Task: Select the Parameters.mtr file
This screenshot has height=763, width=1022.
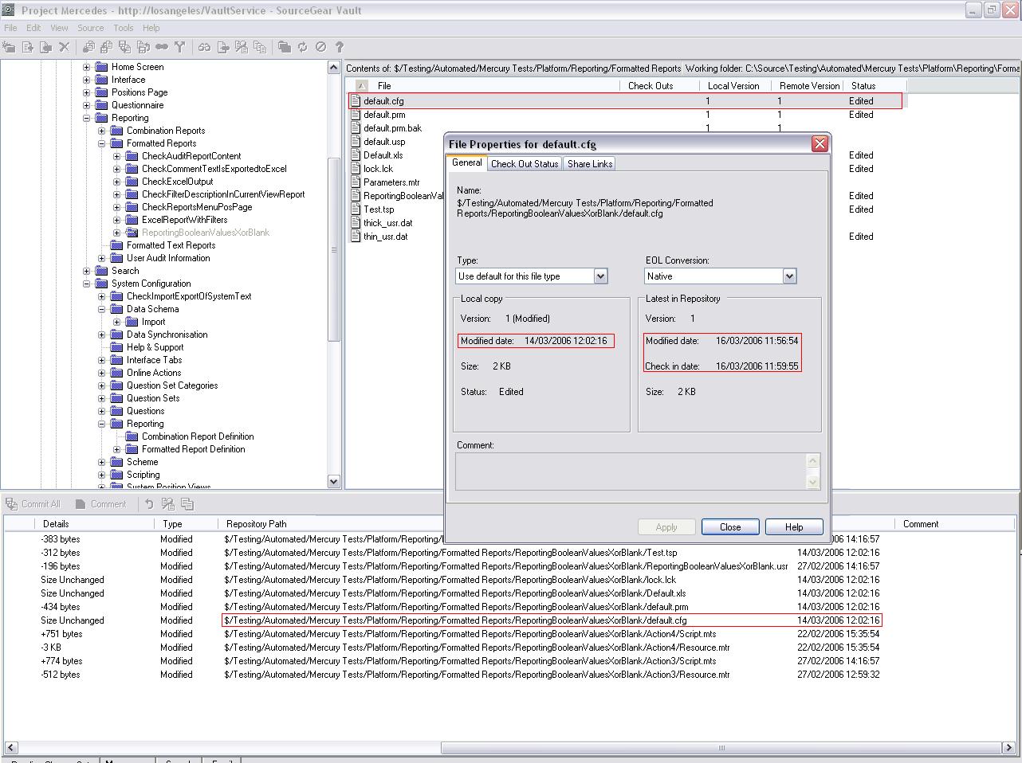Action: click(391, 182)
